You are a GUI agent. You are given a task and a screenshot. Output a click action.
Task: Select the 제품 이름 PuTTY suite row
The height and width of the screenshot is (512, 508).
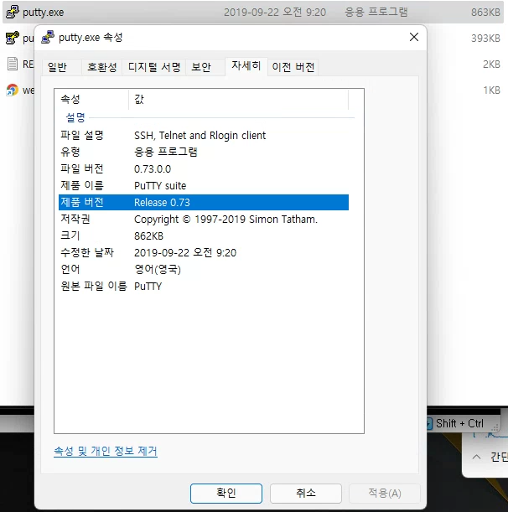(x=204, y=185)
